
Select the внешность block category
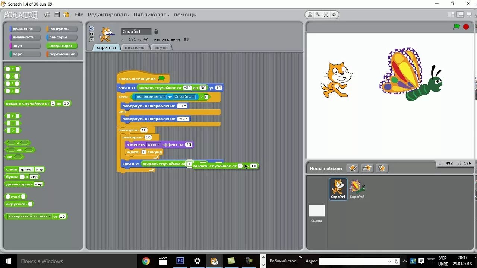point(25,37)
